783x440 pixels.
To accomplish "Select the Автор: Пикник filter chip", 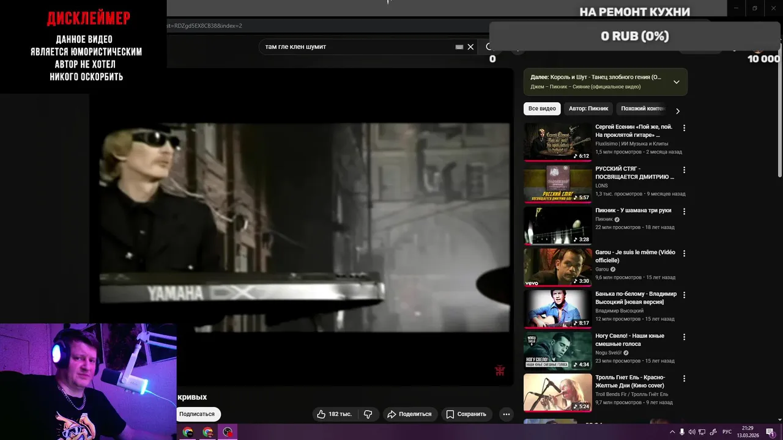I will pos(588,109).
